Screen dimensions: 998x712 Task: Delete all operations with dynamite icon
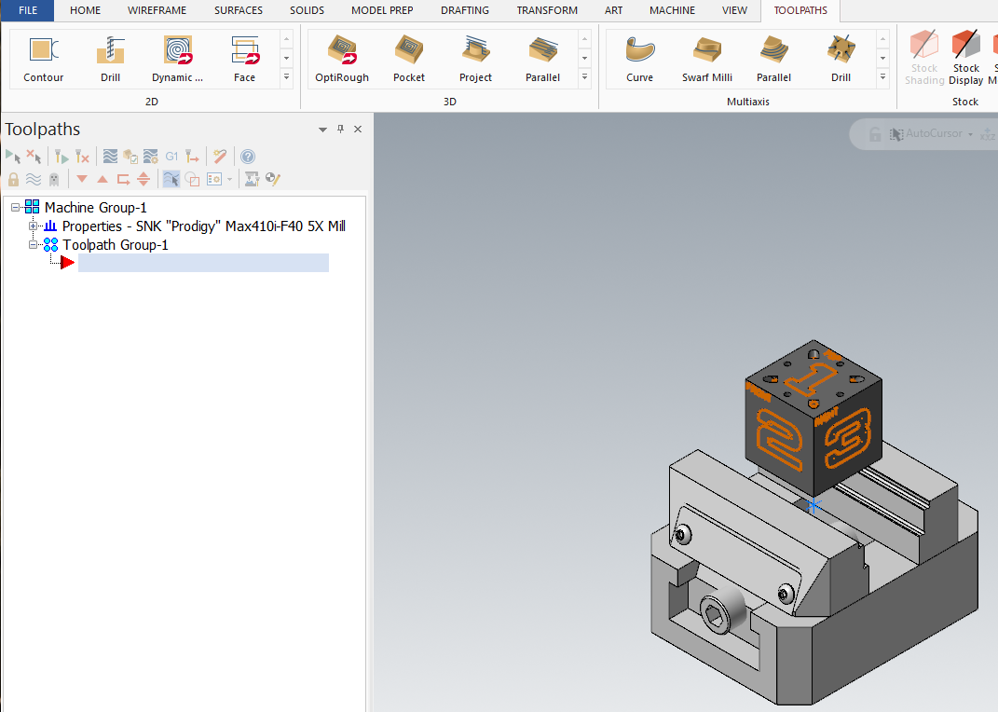tap(220, 156)
